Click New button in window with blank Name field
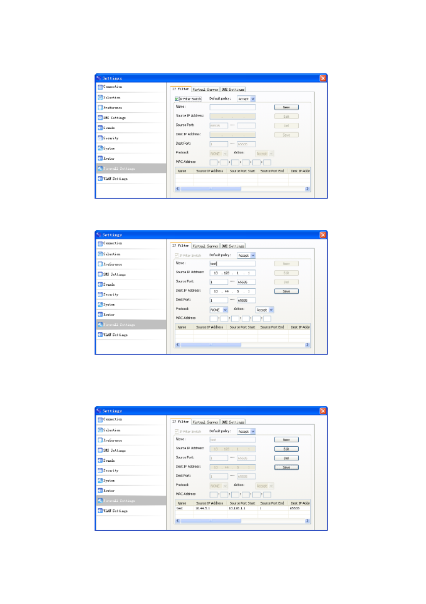Viewport: 426px width, 604px height. coord(286,107)
